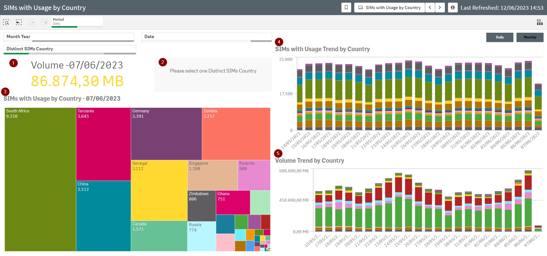Click the Germany treemap tile
This screenshot has height=256, width=547.
166,134
